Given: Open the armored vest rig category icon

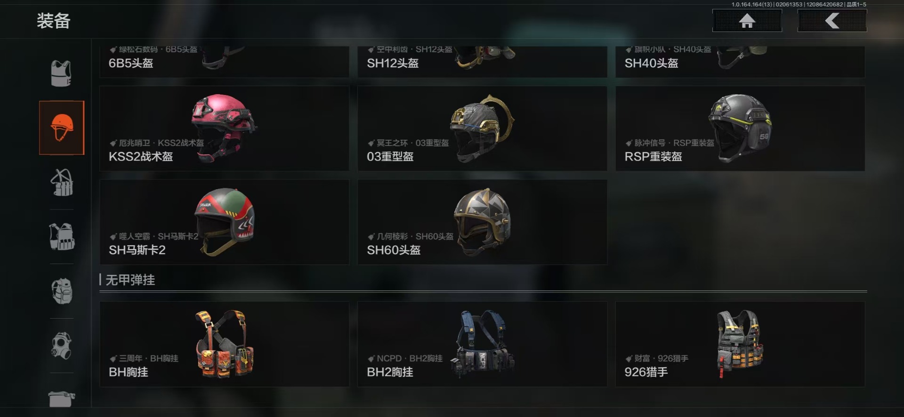Looking at the screenshot, I should click(62, 237).
